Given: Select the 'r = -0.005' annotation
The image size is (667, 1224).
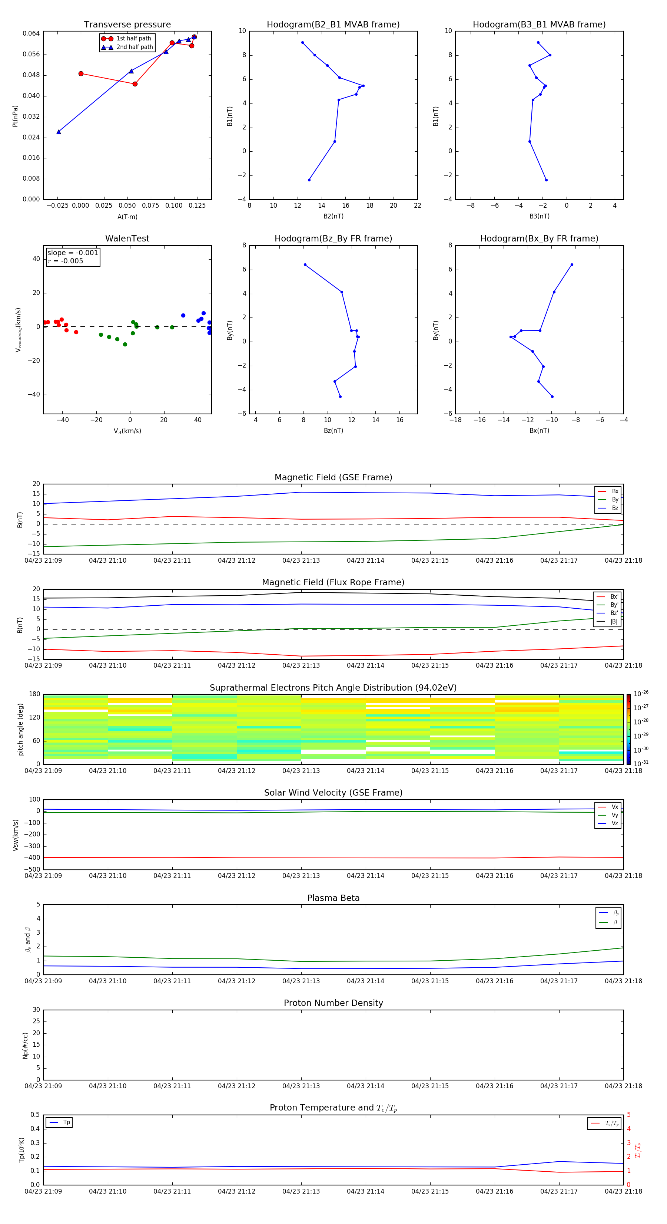Looking at the screenshot, I should (66, 261).
